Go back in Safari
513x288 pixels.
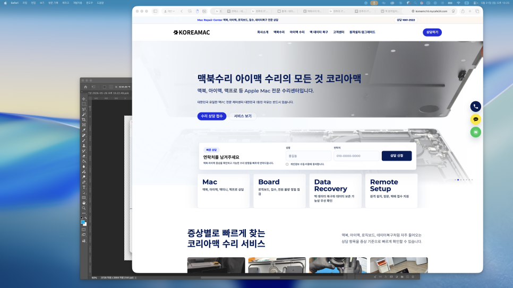point(182,11)
